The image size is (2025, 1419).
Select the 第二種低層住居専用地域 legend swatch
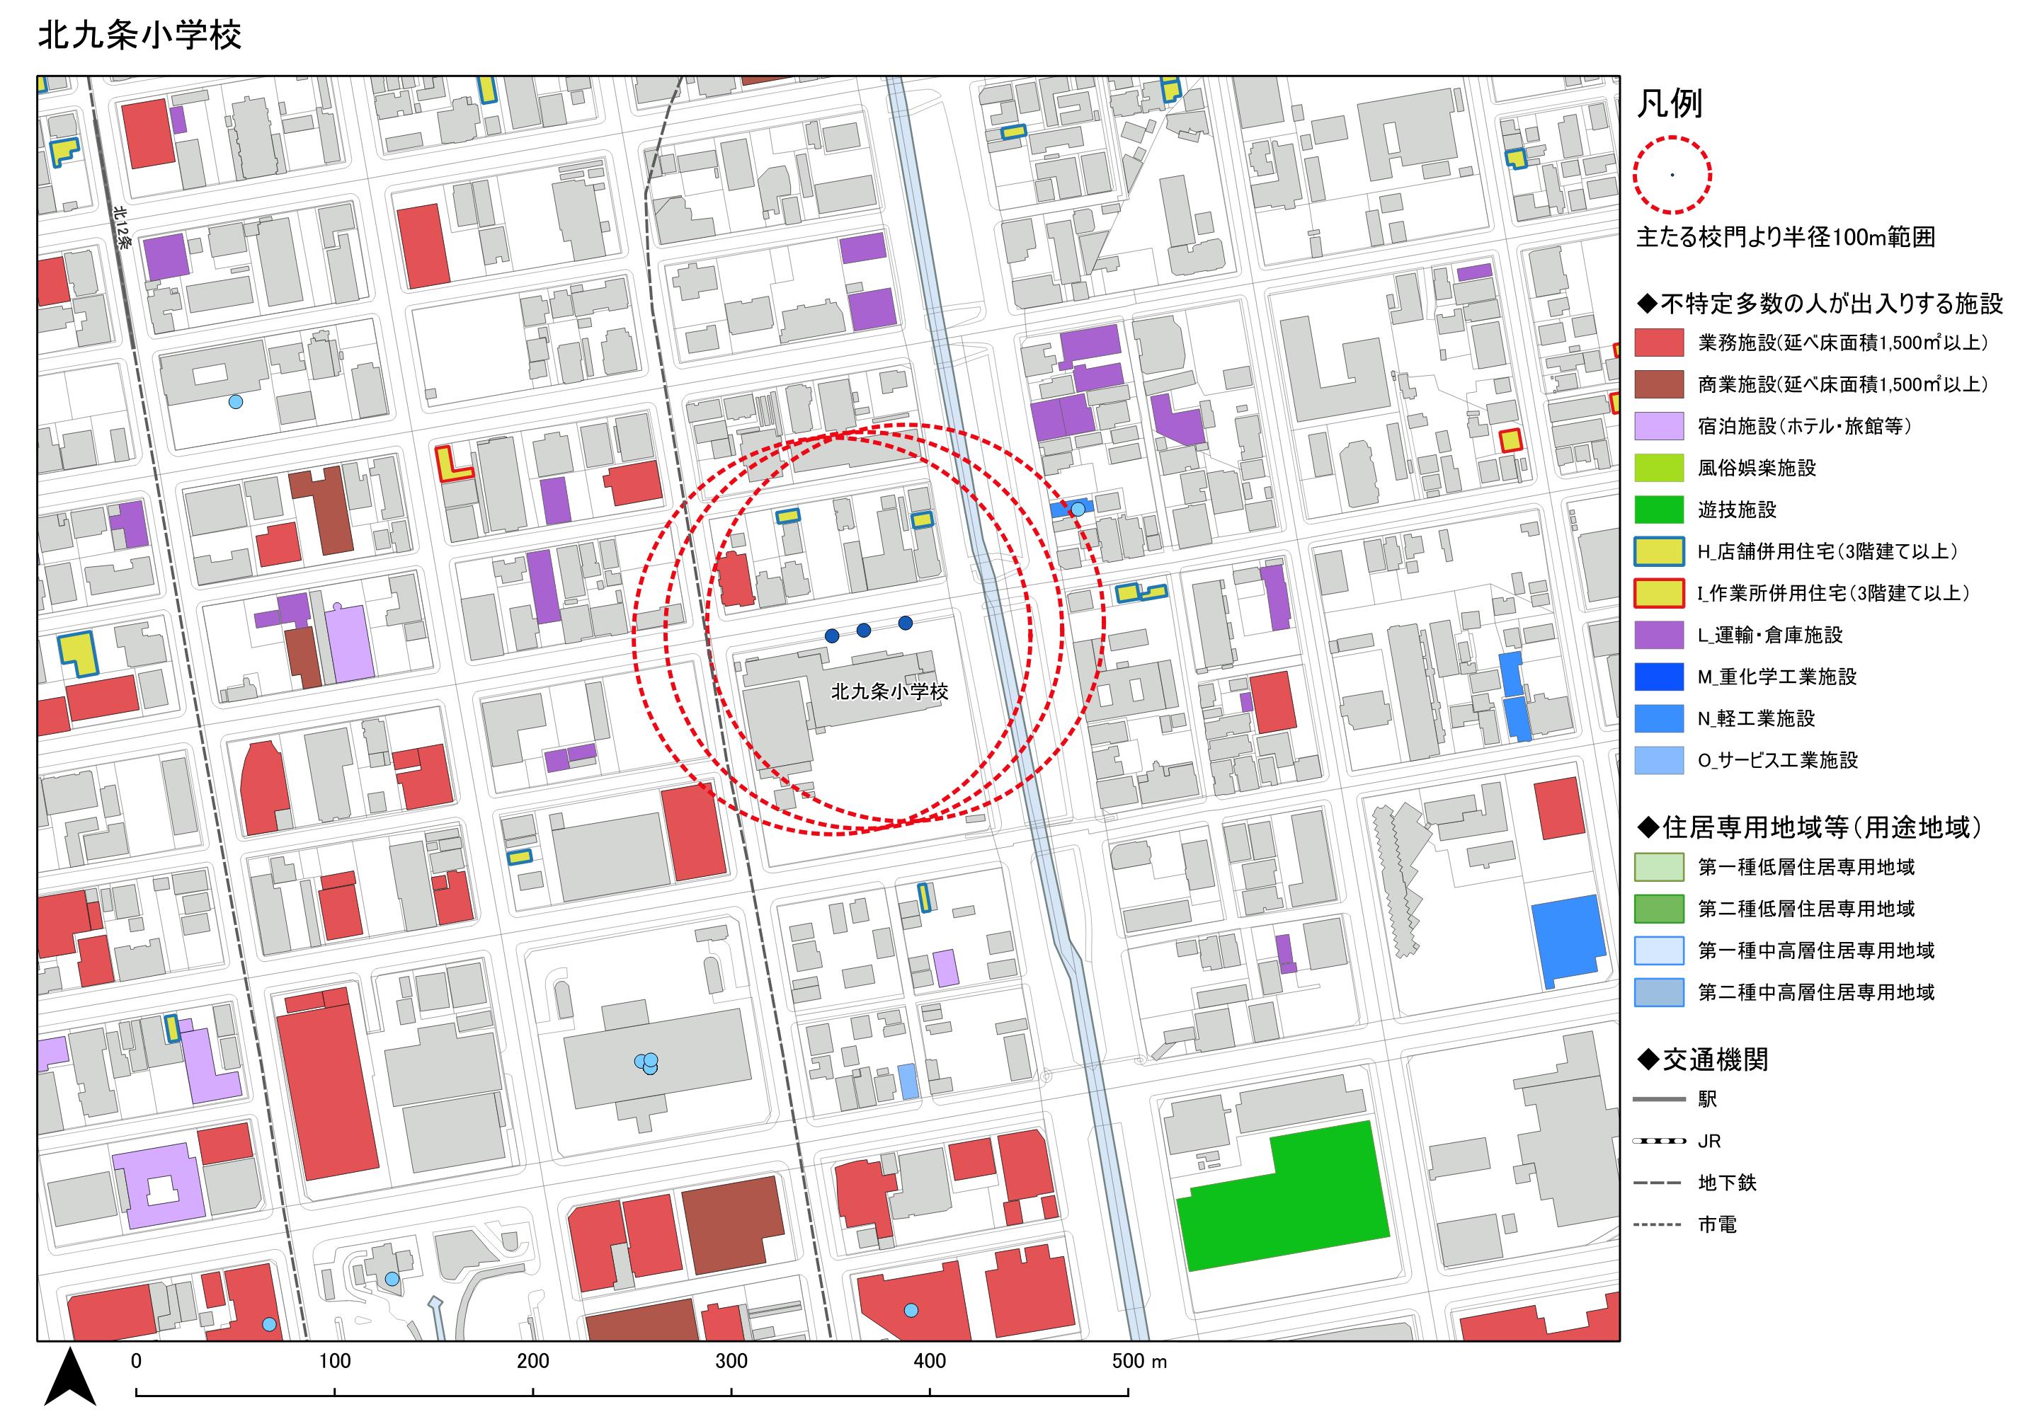(1659, 909)
